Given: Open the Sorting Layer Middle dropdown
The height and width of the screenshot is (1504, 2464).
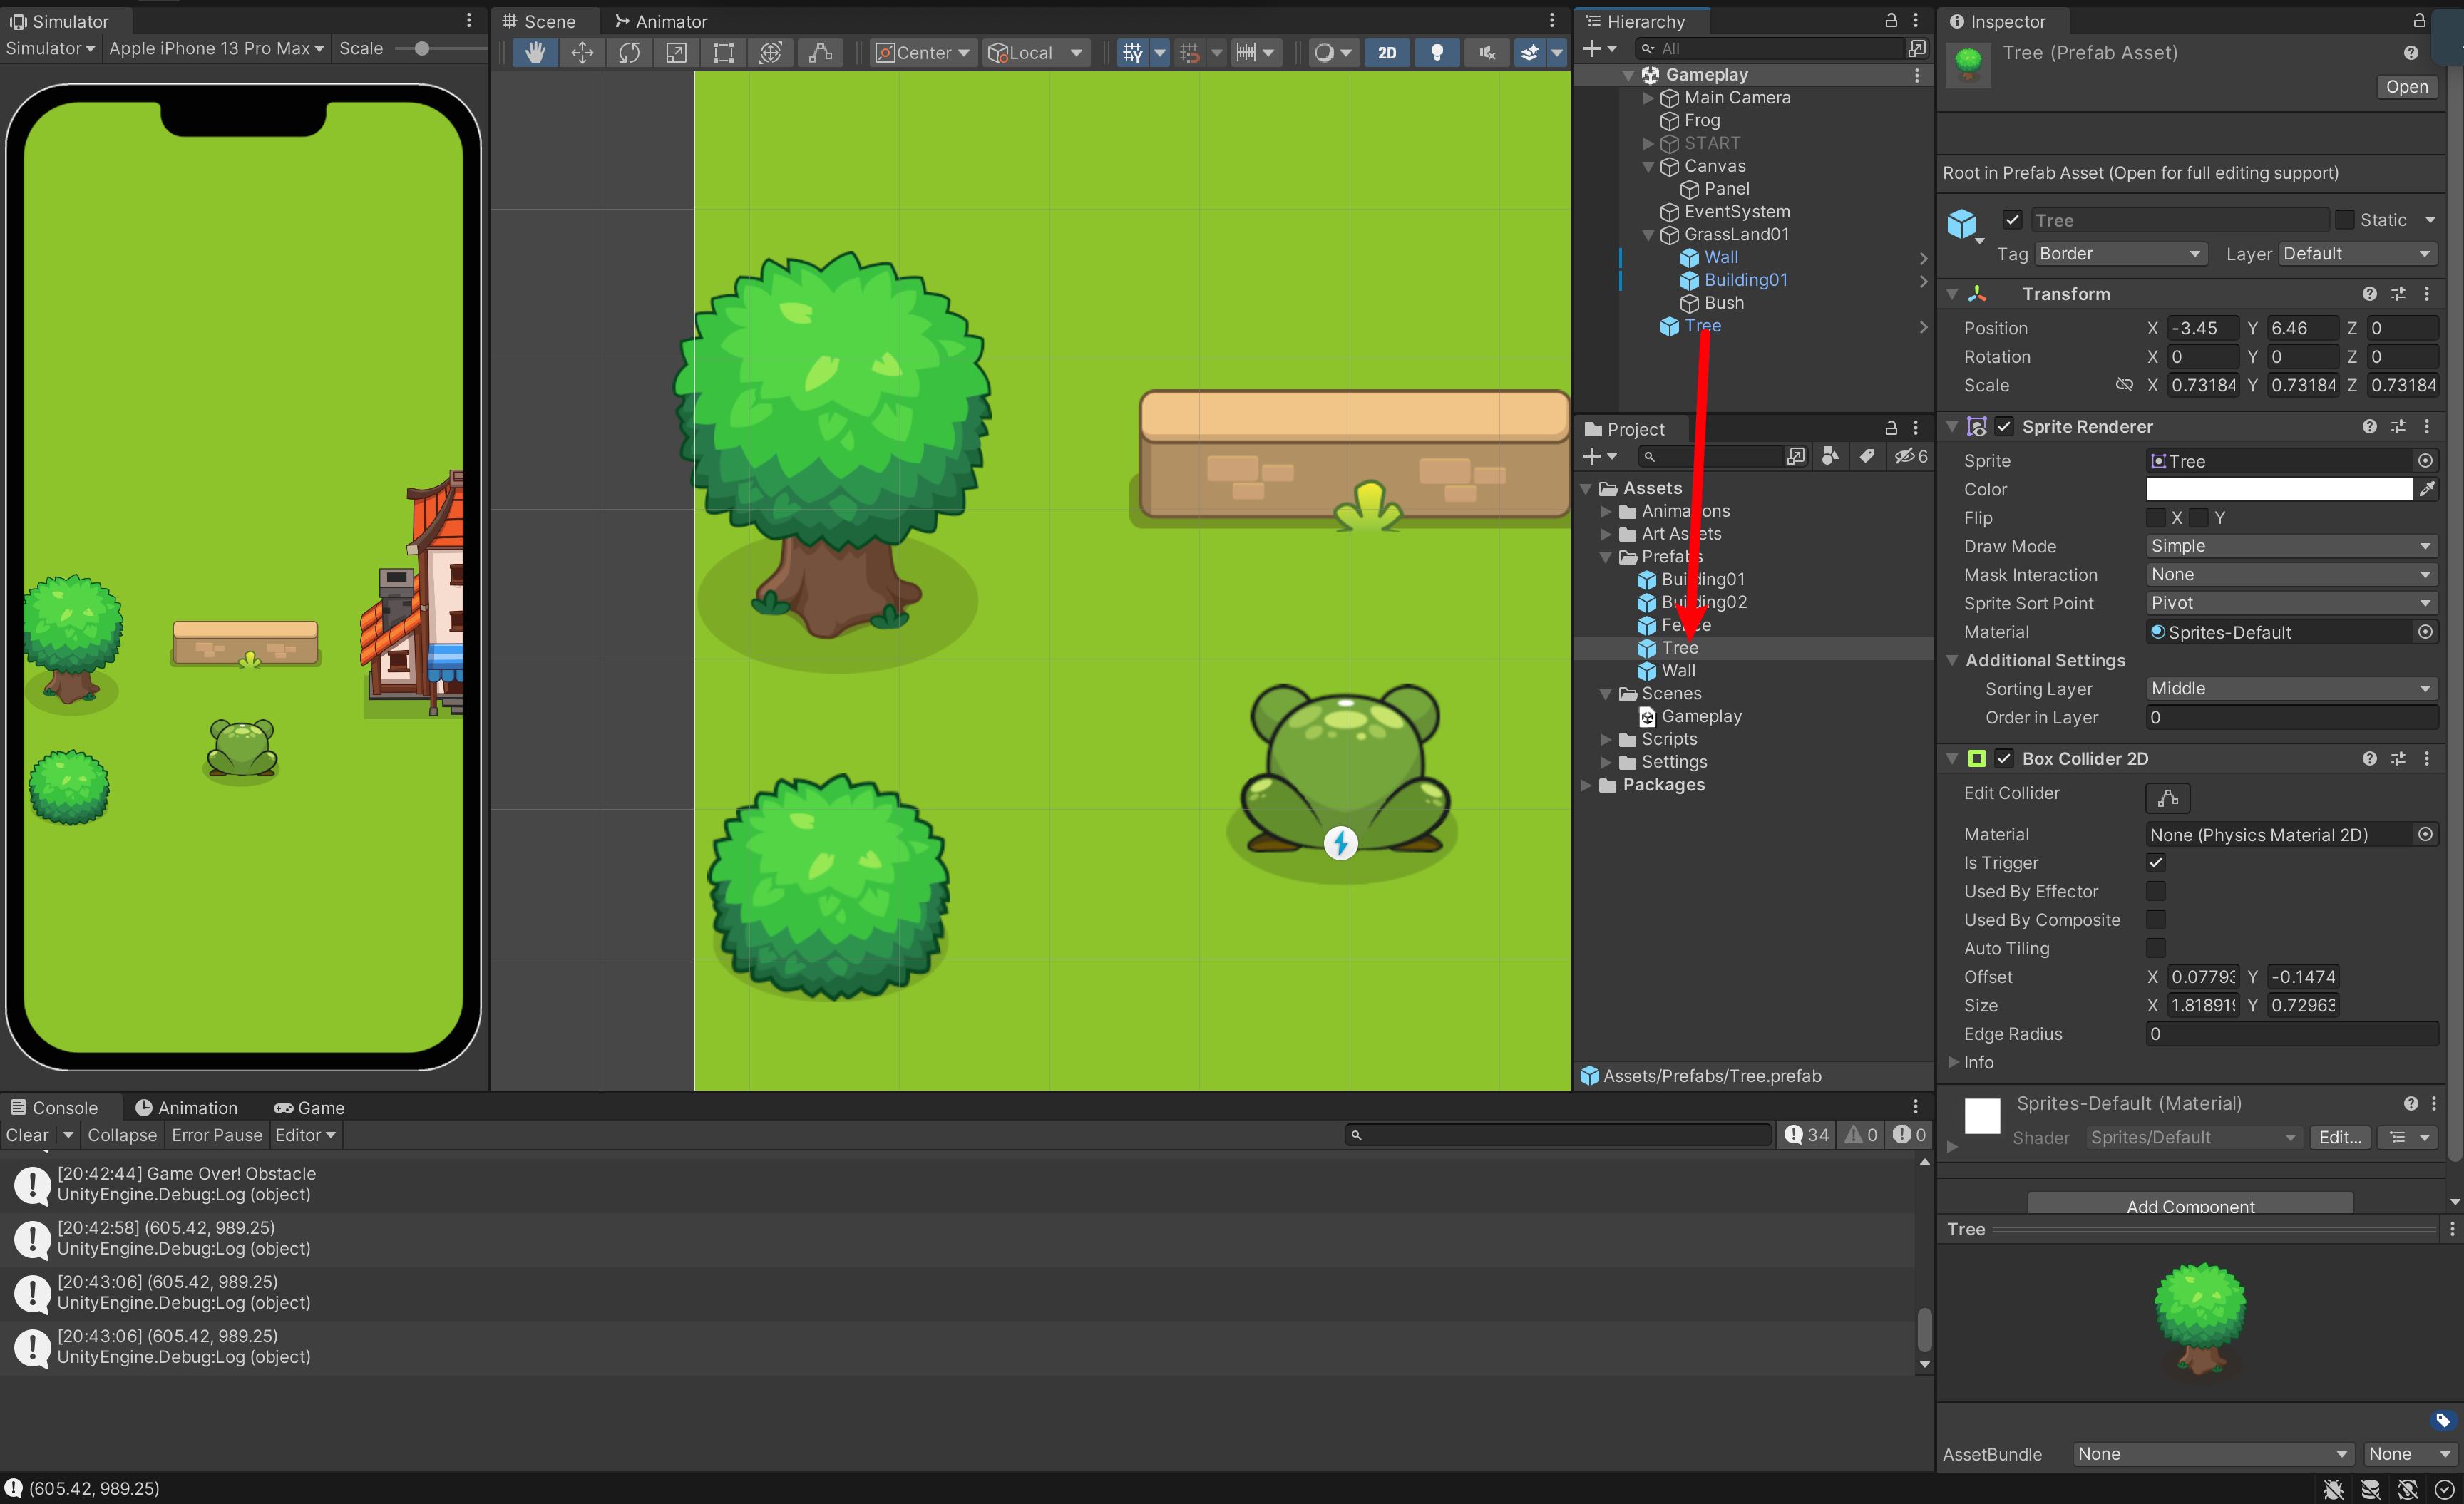Looking at the screenshot, I should point(2292,689).
